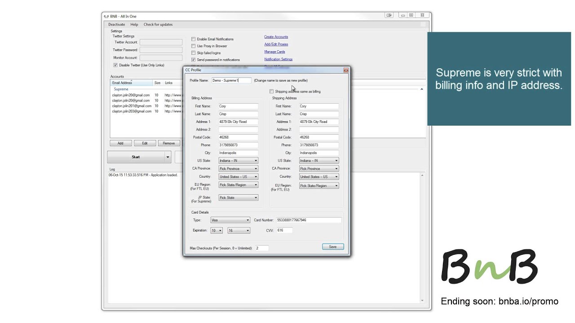Click the Remove account button
Viewport: 575px width, 323px height.
point(169,143)
